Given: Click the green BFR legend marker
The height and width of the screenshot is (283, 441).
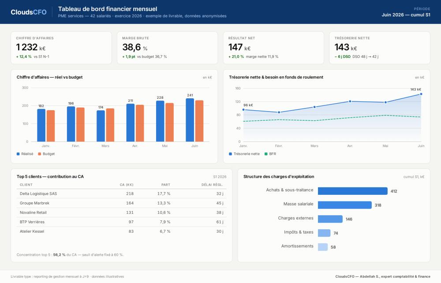Looking at the screenshot, I should (x=266, y=154).
